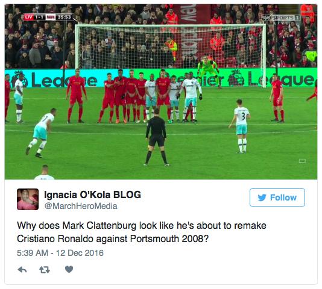Click the reply arrow icon

(x=22, y=270)
